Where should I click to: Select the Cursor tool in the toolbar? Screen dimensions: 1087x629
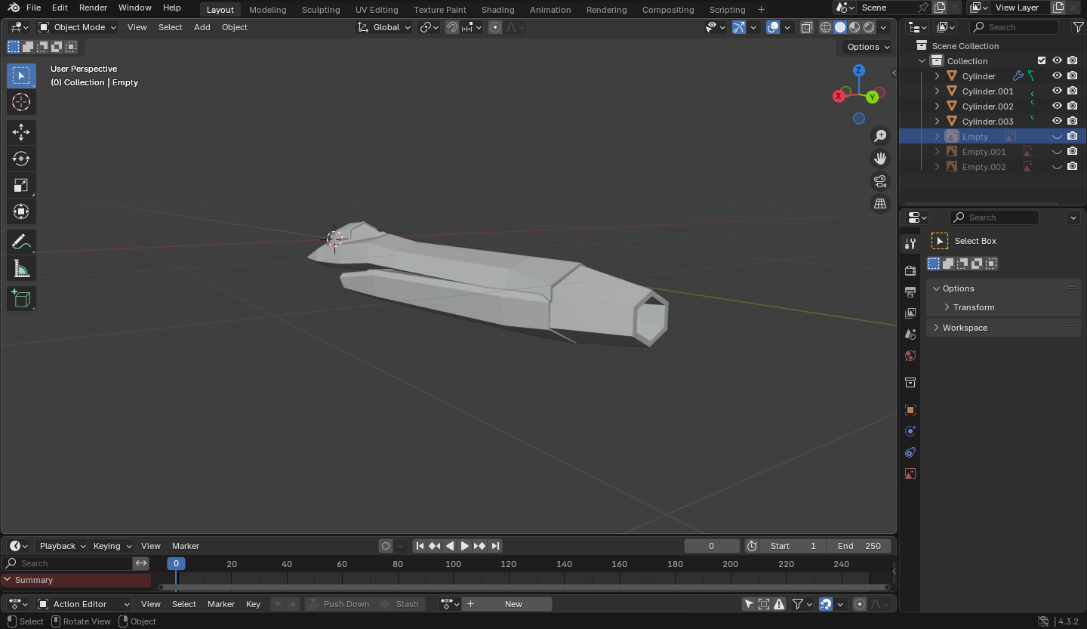(21, 102)
